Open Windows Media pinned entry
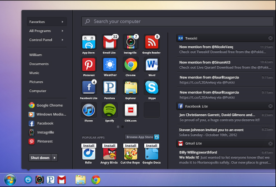The image size is (276, 187). coord(47,114)
